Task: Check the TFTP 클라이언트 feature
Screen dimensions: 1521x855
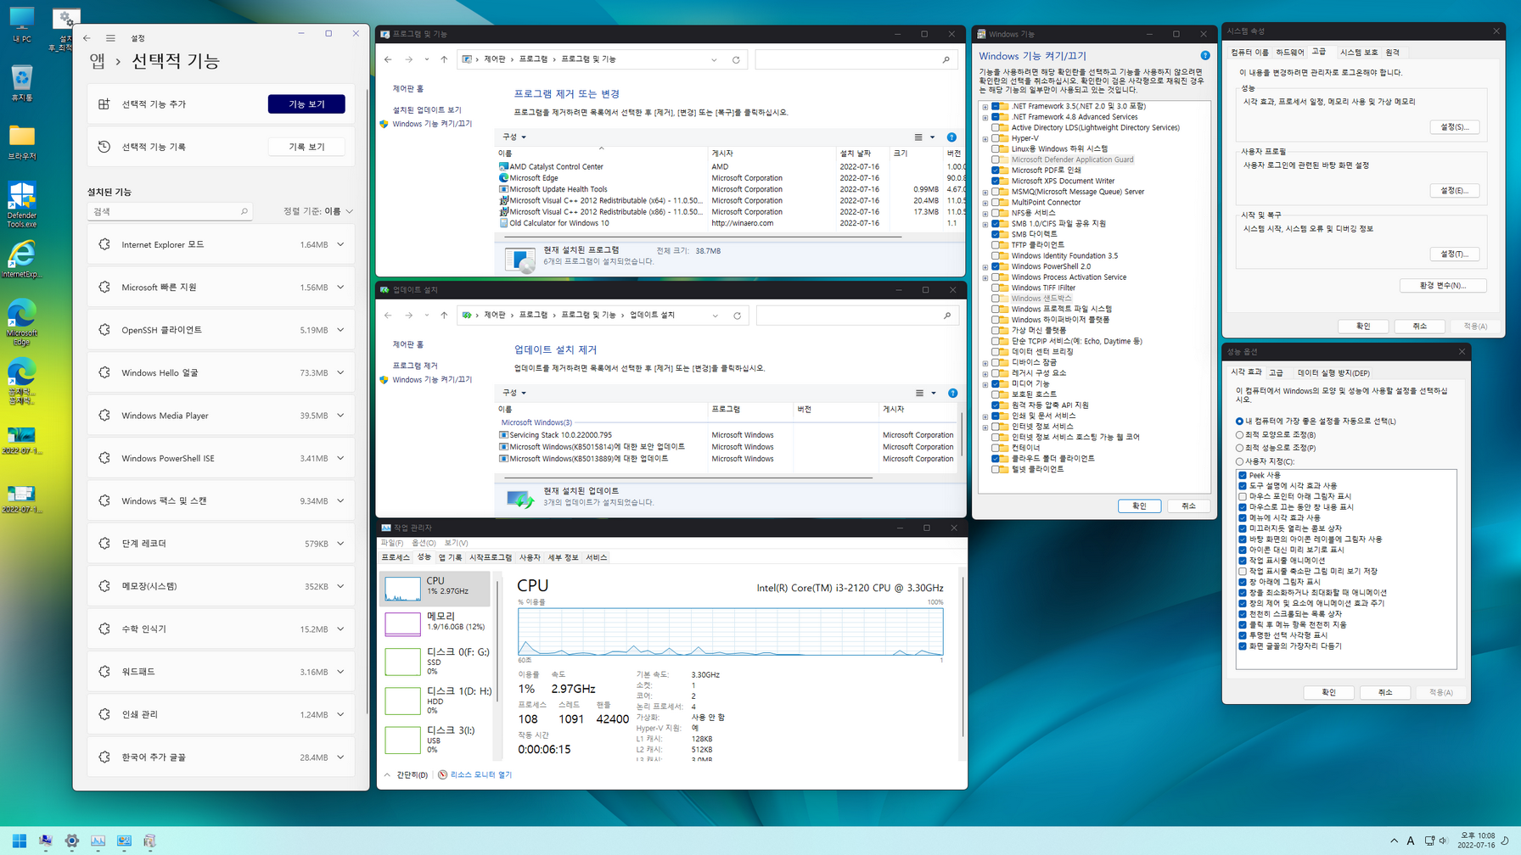Action: tap(996, 245)
